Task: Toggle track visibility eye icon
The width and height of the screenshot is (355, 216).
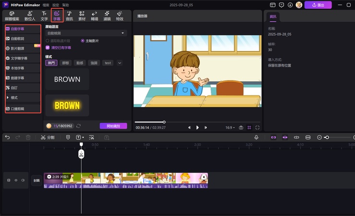Action: point(15,180)
